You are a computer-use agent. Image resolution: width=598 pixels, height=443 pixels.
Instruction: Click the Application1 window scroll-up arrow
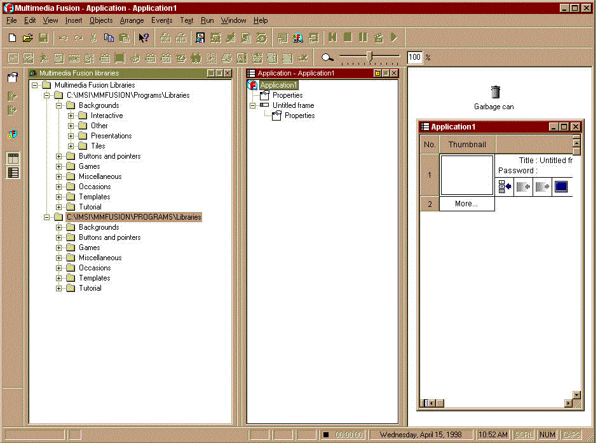click(576, 143)
